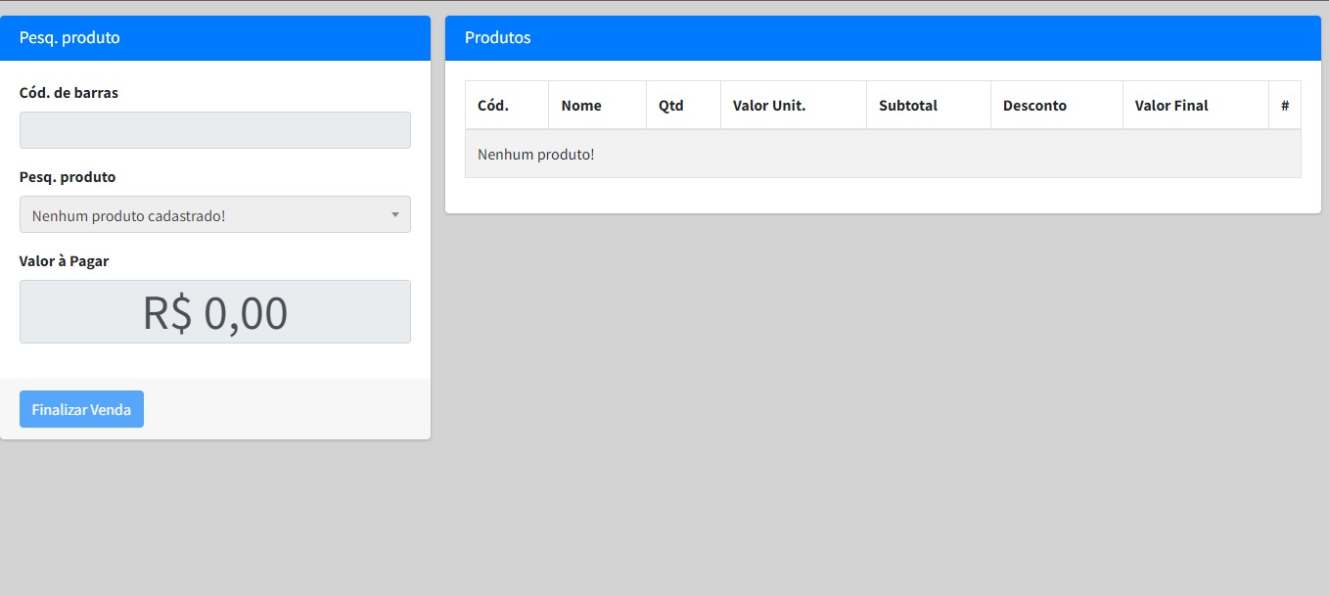The image size is (1329, 595).
Task: Click the bold 'Pesq. produto' label above the dropdown
Action: [68, 177]
